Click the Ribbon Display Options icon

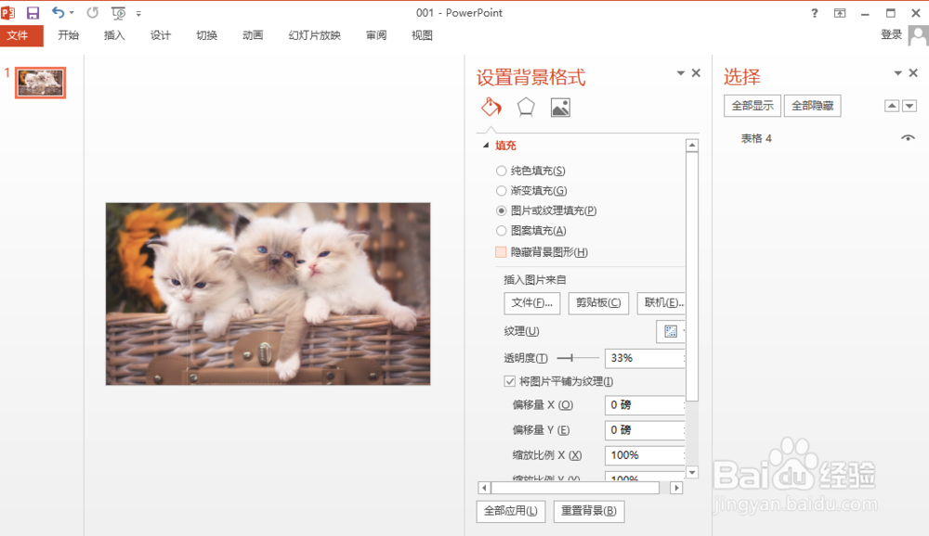[840, 13]
